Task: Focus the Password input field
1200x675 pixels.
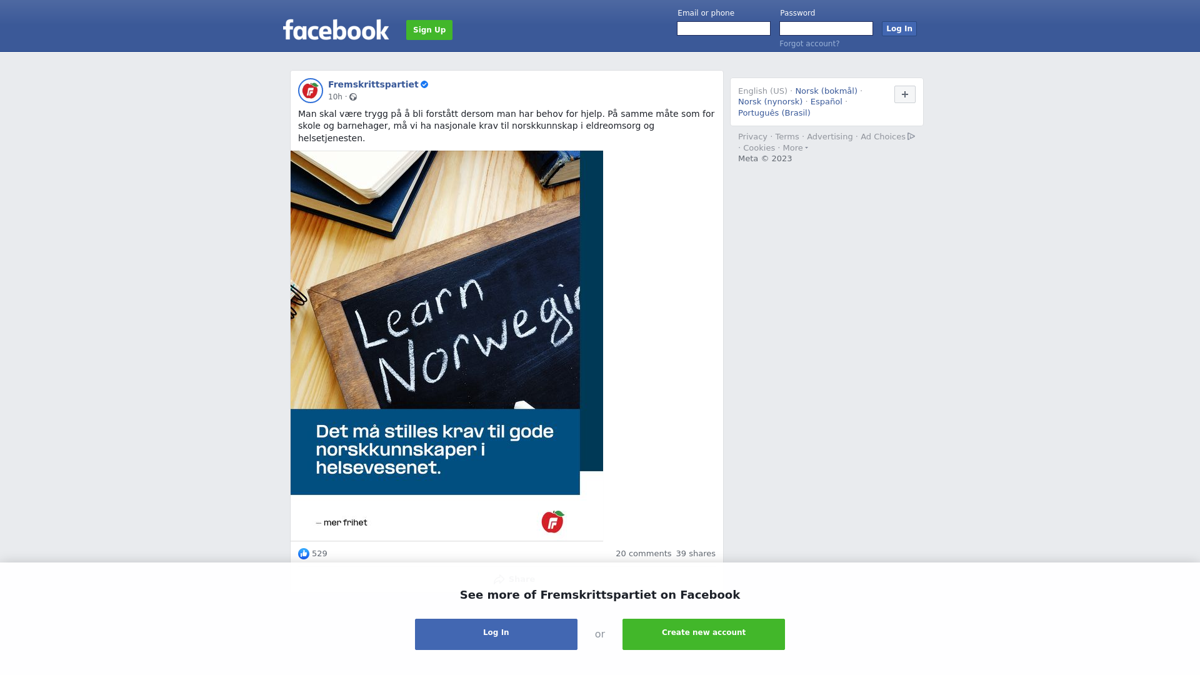Action: click(x=826, y=29)
